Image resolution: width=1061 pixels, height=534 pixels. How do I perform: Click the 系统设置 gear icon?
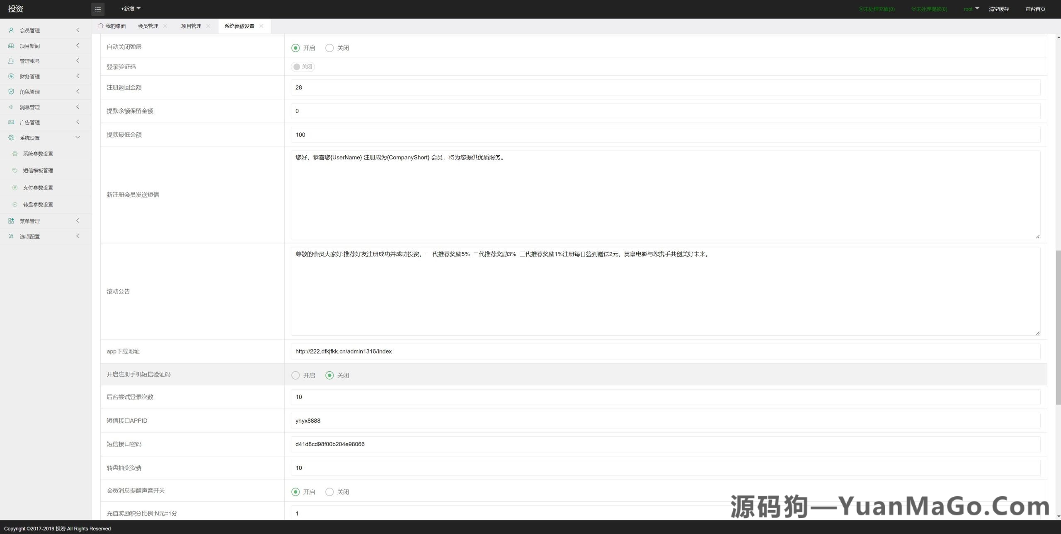11,137
